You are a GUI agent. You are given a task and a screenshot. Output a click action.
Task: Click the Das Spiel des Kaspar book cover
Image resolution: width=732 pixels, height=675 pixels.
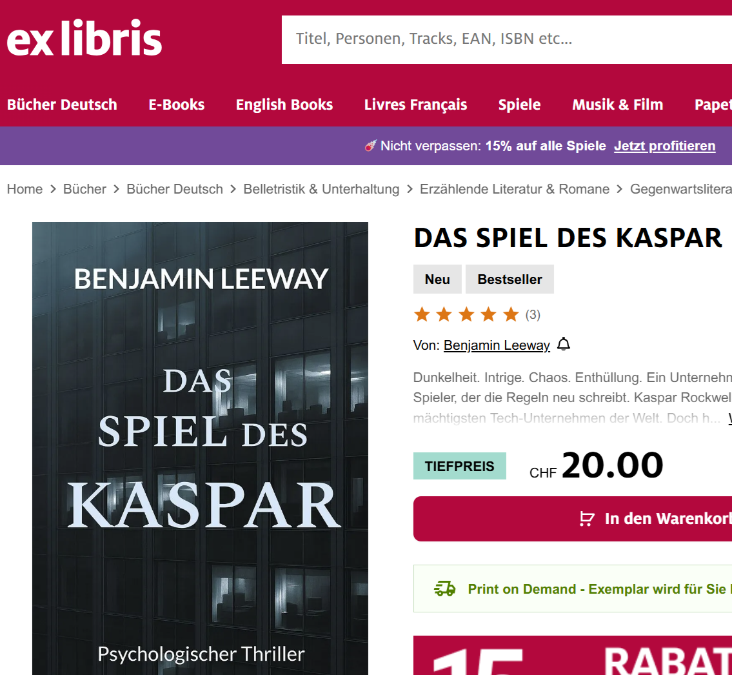point(201,448)
